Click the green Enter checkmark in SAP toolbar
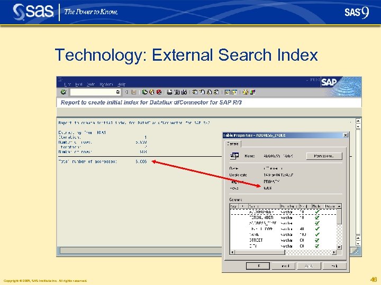 (x=63, y=92)
